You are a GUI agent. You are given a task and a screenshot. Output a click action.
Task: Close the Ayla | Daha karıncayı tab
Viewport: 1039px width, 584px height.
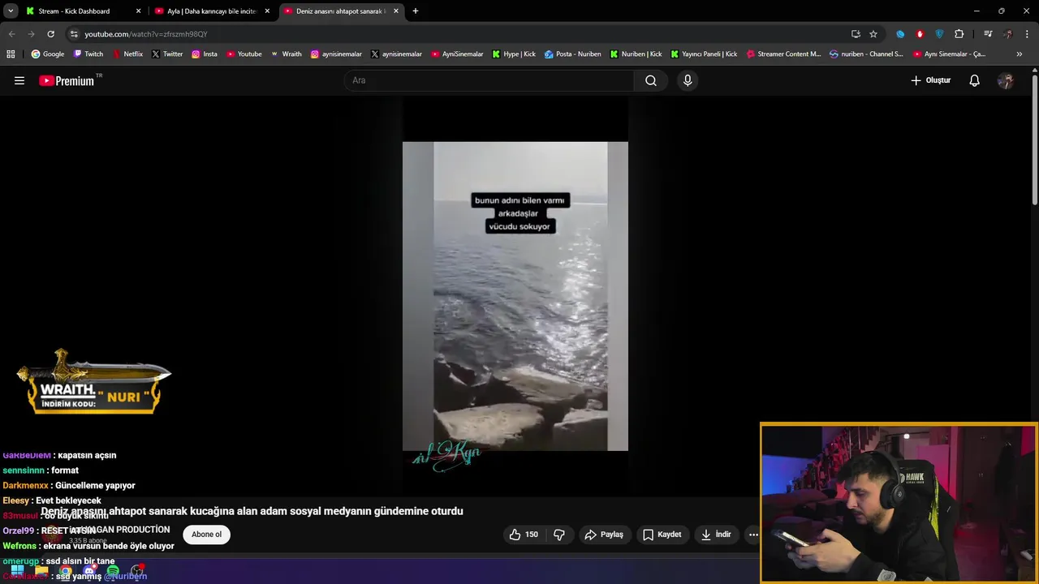(267, 11)
